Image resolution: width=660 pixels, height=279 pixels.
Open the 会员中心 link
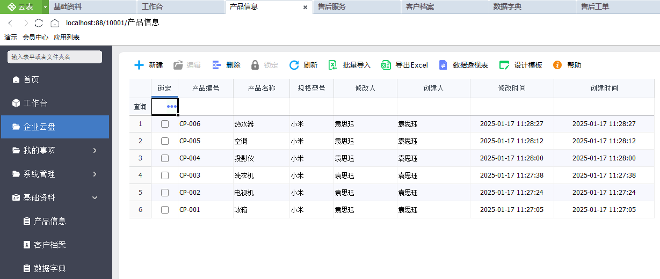35,38
